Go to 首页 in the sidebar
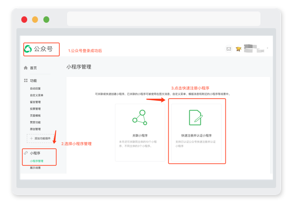 33,68
